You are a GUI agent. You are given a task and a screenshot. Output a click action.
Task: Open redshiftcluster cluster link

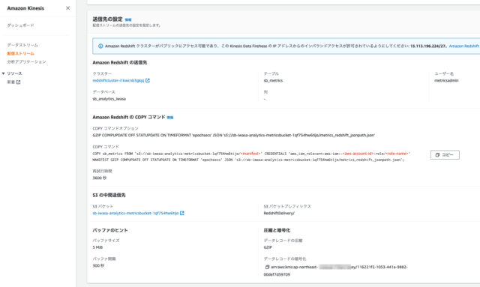(x=118, y=80)
